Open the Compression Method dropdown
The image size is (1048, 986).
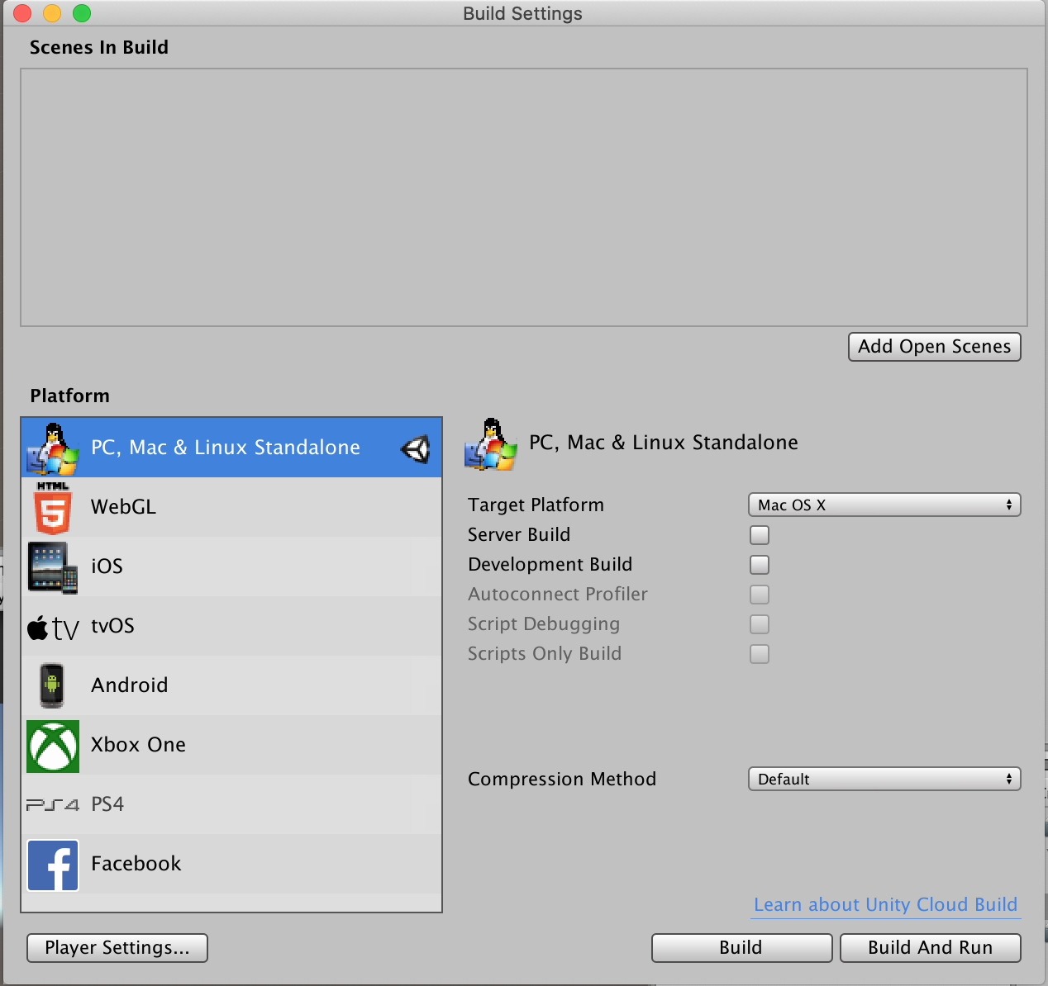[x=884, y=779]
